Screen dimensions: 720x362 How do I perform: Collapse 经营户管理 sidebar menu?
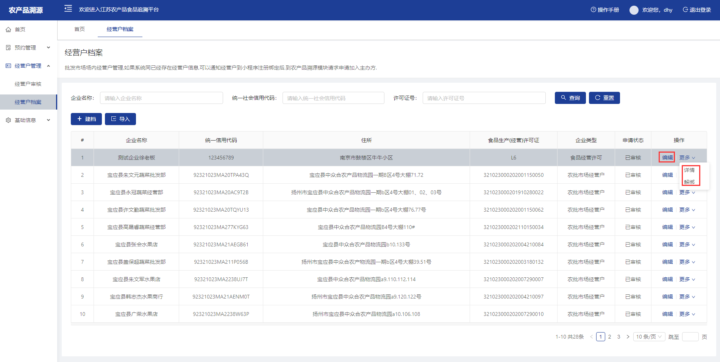(x=28, y=66)
